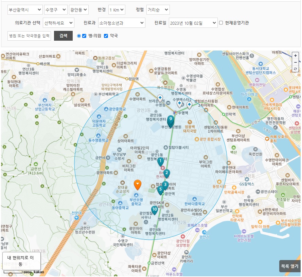The height and width of the screenshot is (277, 302).
Task: Click the blue plus hospital marker near 수영점
Action: tap(160, 98)
